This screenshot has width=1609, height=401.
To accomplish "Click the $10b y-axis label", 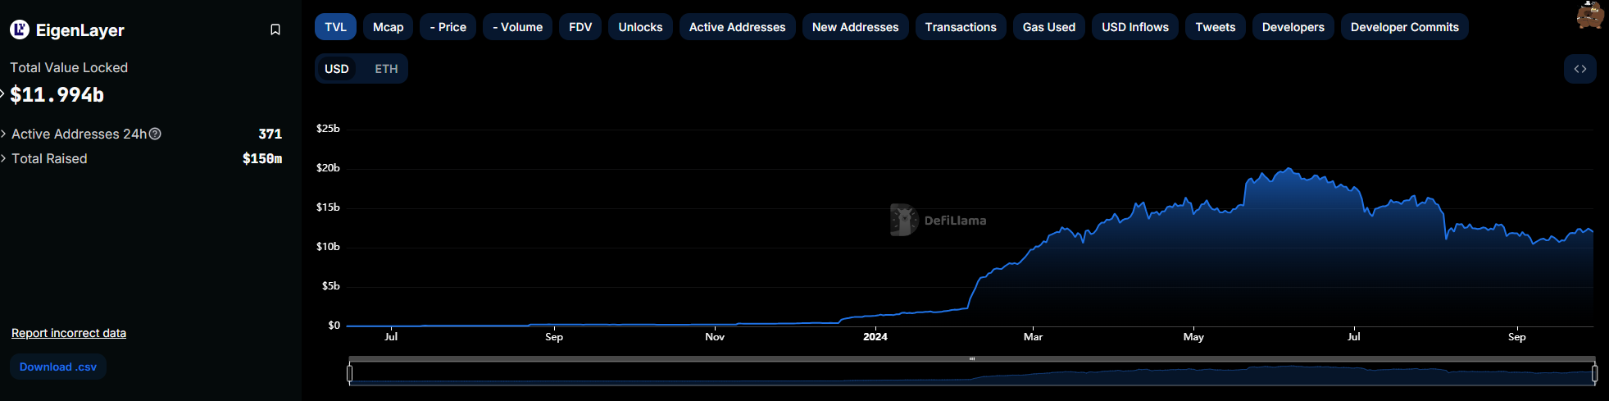I will pos(328,246).
